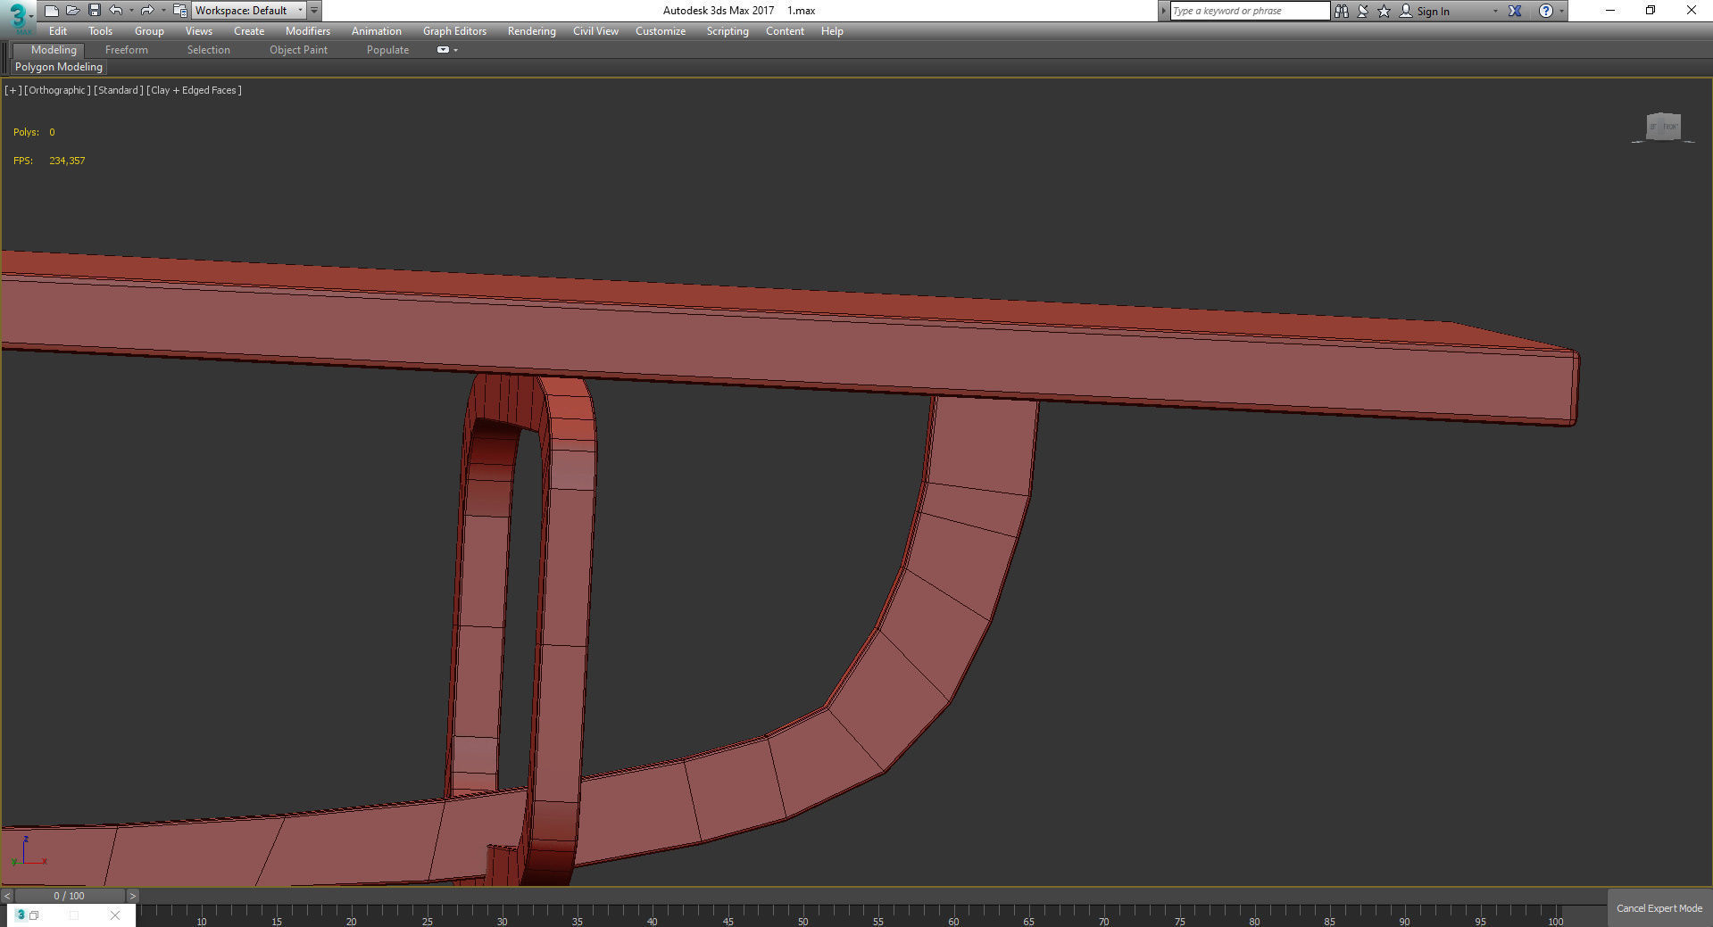Image resolution: width=1713 pixels, height=927 pixels.
Task: Open the Scripting menu
Action: pyautogui.click(x=728, y=31)
